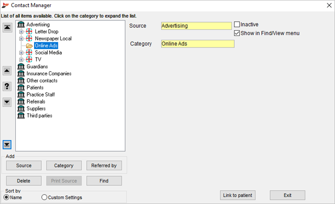Screen dimensions: 335x204
Task: Select the Name sort radio button
Action: click(7, 197)
